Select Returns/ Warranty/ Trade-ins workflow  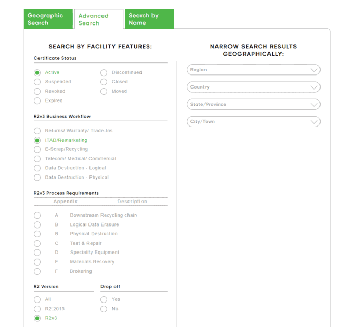(x=37, y=131)
